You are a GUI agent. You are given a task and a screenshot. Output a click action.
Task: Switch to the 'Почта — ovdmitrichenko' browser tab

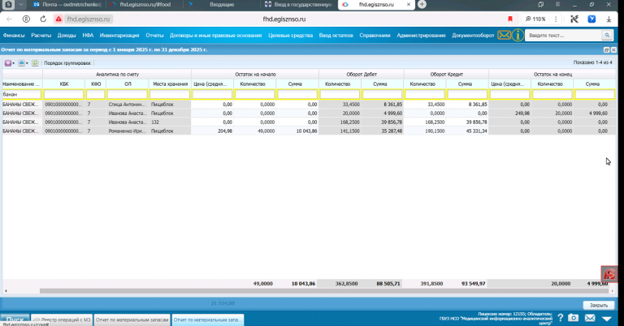click(67, 5)
